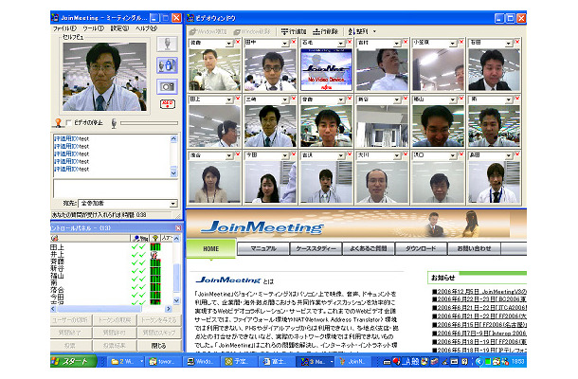Open the taskbar item labeled Windo..
Viewport: 578px width, 379px height.
(201, 362)
